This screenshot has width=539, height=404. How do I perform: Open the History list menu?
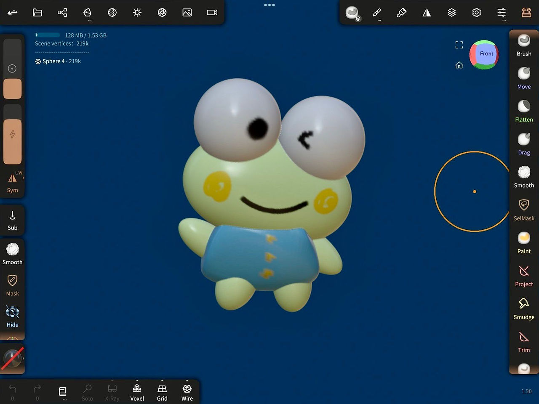coord(62,392)
